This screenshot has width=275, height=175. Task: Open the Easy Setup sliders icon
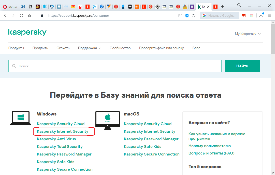point(269,15)
